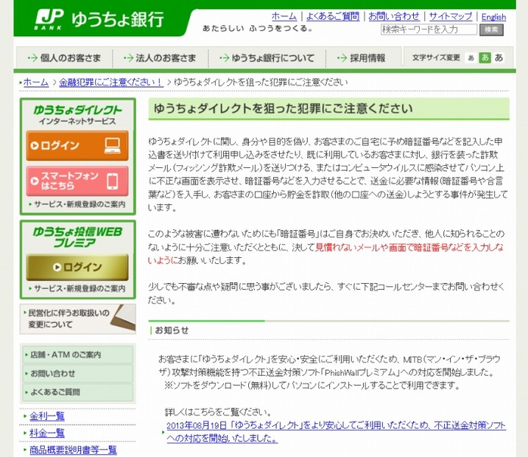Image resolution: width=528 pixels, height=457 pixels.
Task: Open the 個人のお客さま tab
Action: tap(64, 58)
